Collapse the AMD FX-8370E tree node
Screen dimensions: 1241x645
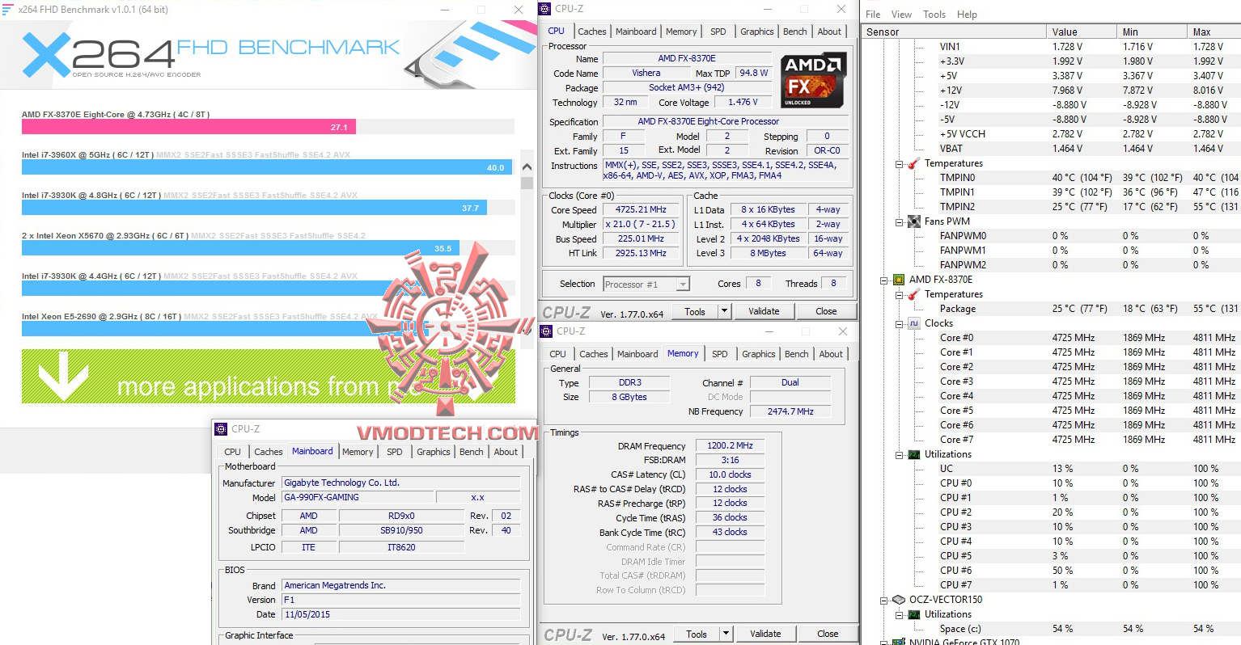pyautogui.click(x=883, y=280)
